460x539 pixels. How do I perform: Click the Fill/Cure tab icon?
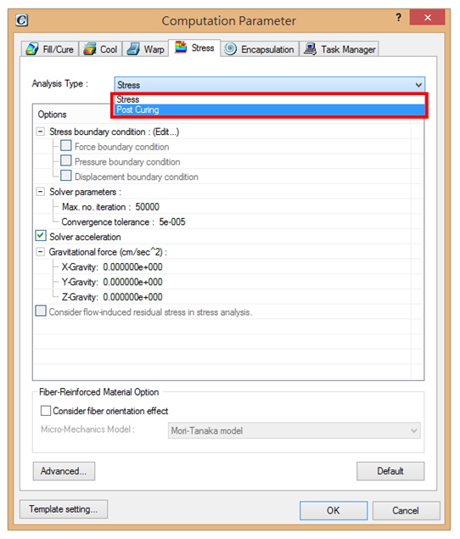click(x=32, y=49)
